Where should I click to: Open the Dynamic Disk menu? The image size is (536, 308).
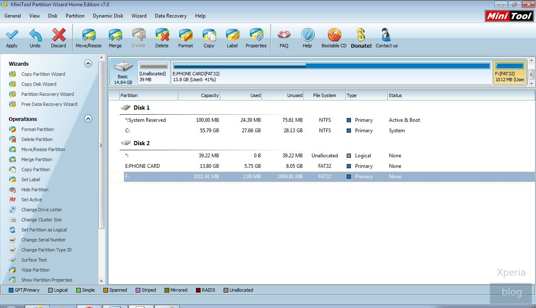(108, 16)
